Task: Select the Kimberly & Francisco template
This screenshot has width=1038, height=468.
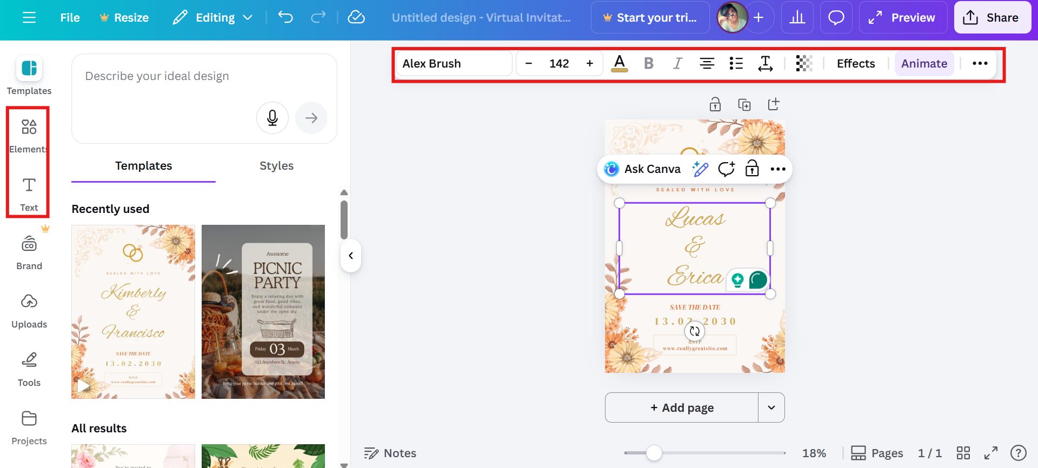Action: [133, 312]
